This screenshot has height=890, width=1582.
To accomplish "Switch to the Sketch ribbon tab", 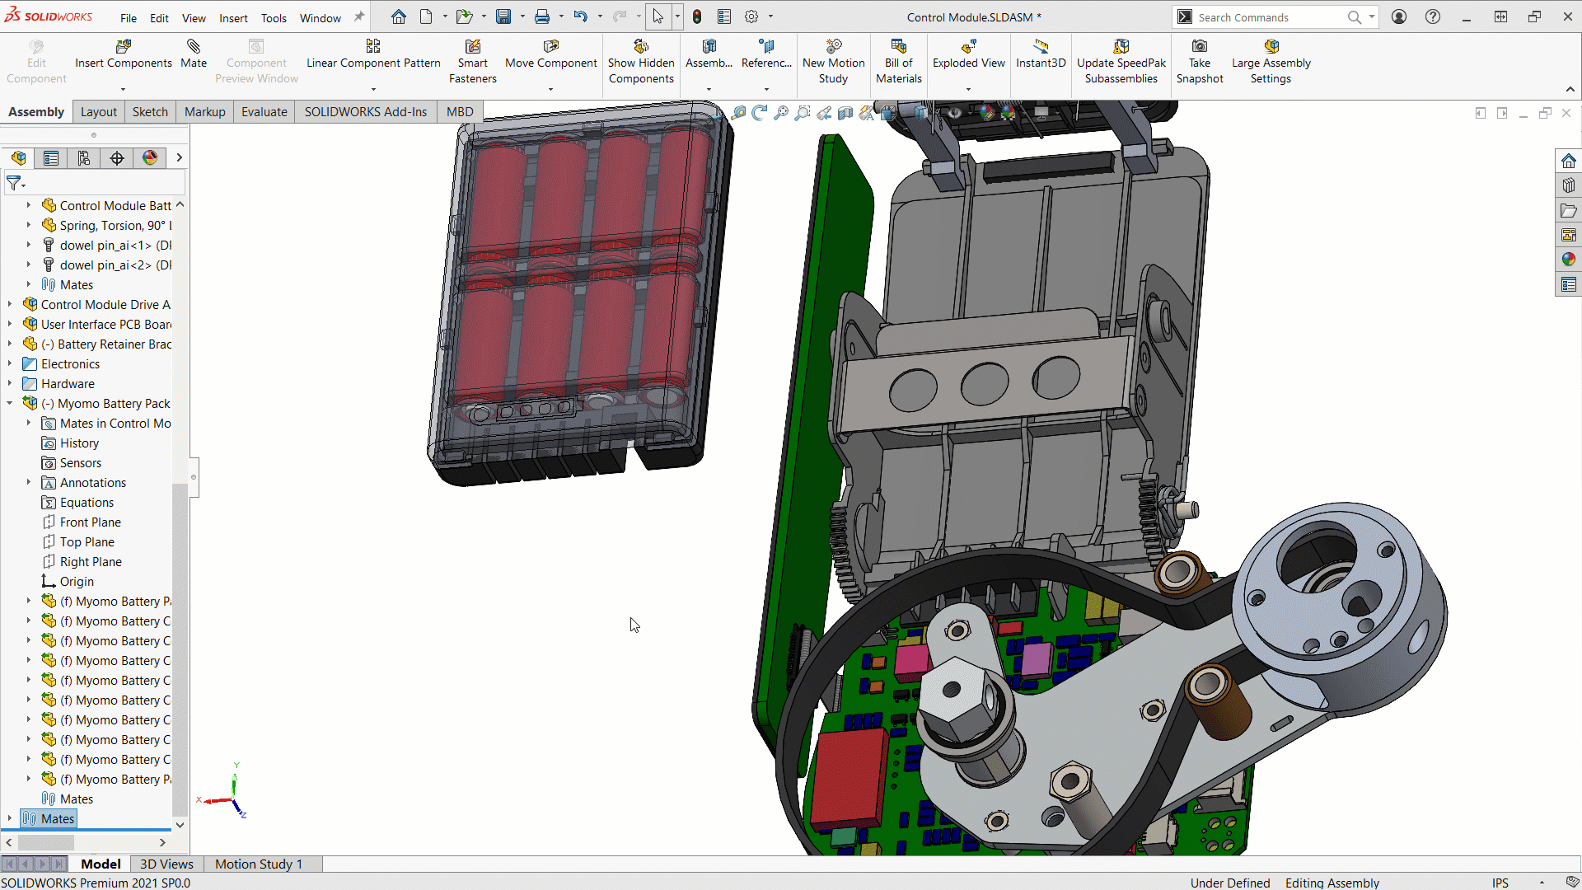I will [x=149, y=112].
